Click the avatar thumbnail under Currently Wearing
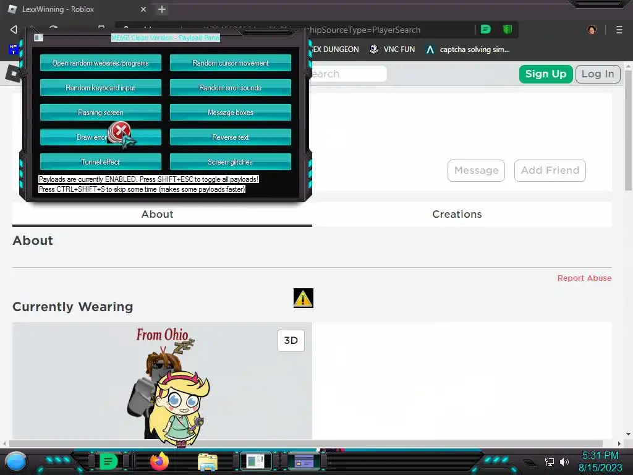Screen dimensions: 633x475 [162, 380]
